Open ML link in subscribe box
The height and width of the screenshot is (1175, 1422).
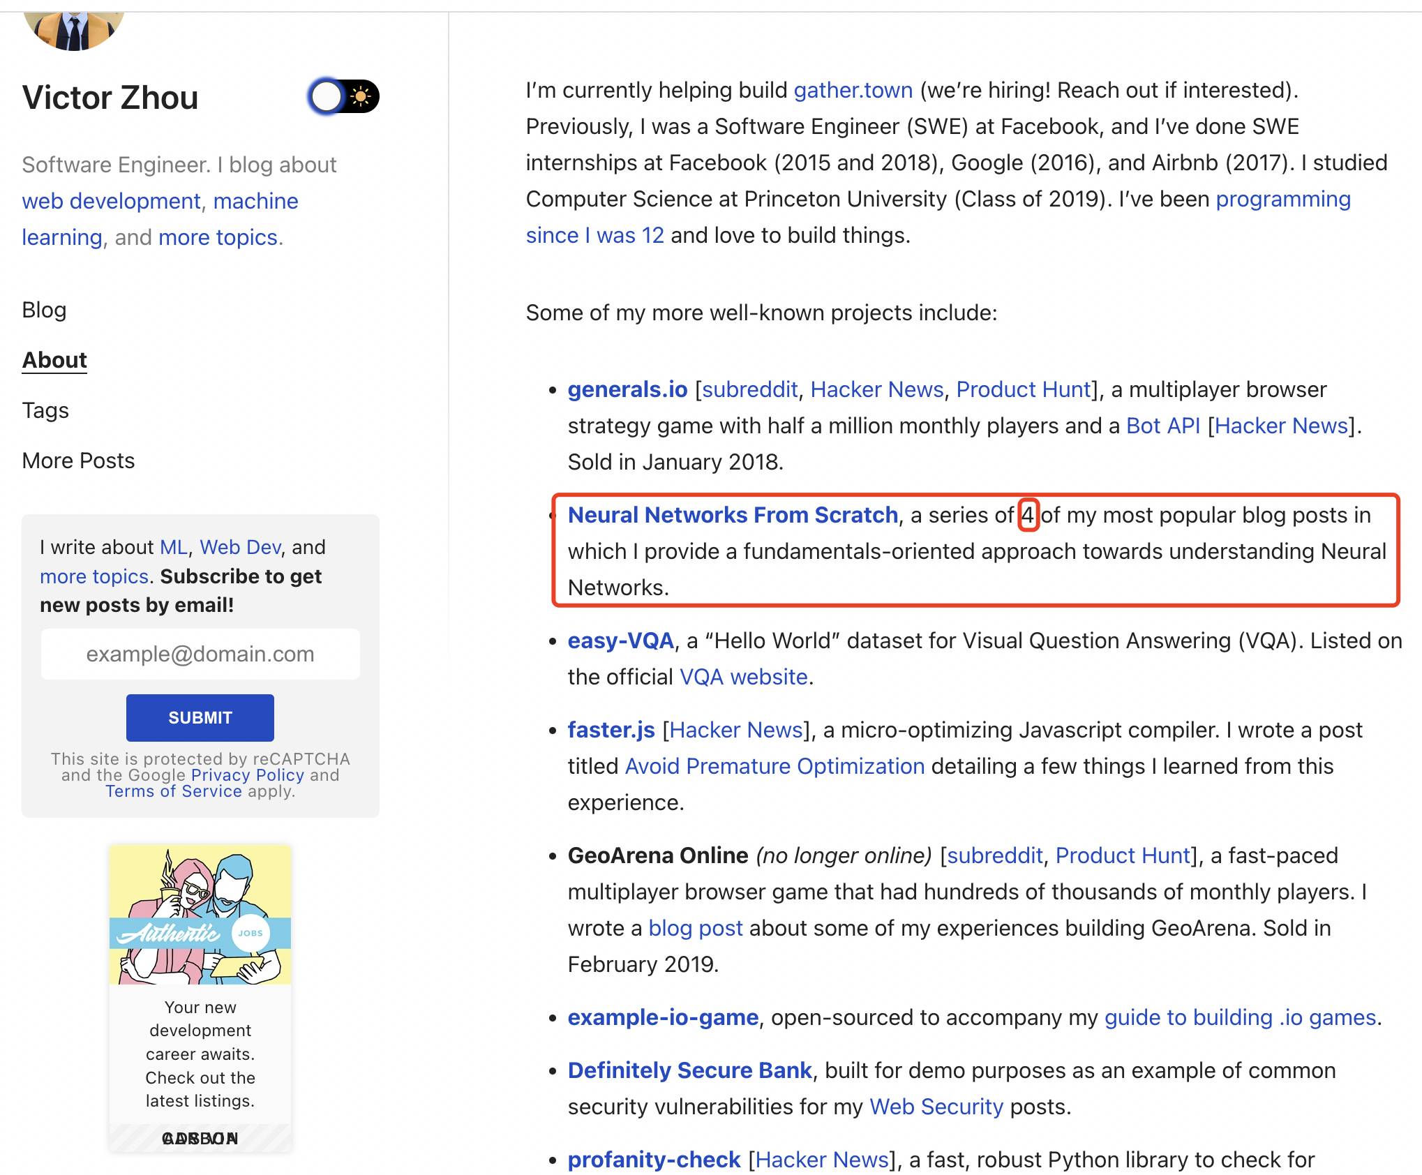point(174,547)
